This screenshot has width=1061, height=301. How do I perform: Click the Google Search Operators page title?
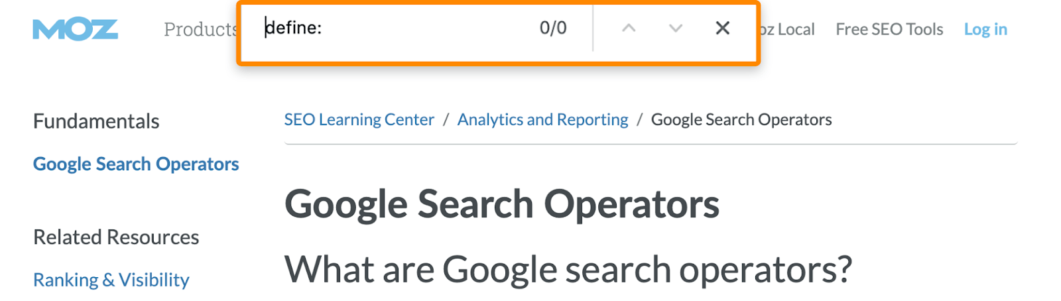point(501,204)
